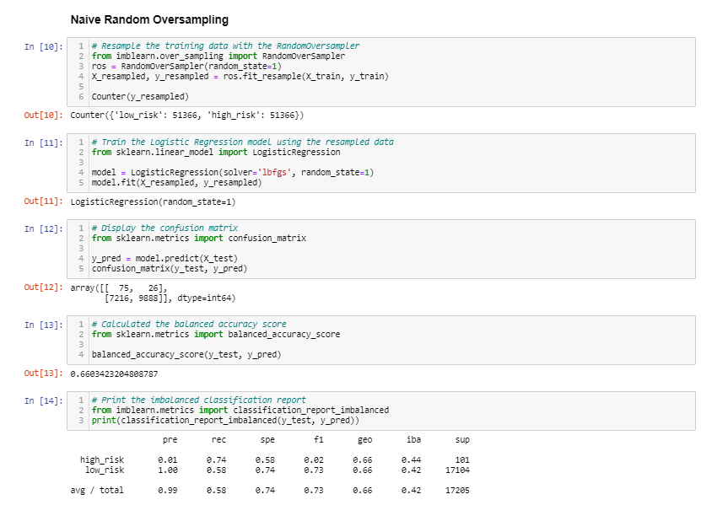Click the low_risk support value 17104
Image resolution: width=701 pixels, height=505 pixels.
457,470
